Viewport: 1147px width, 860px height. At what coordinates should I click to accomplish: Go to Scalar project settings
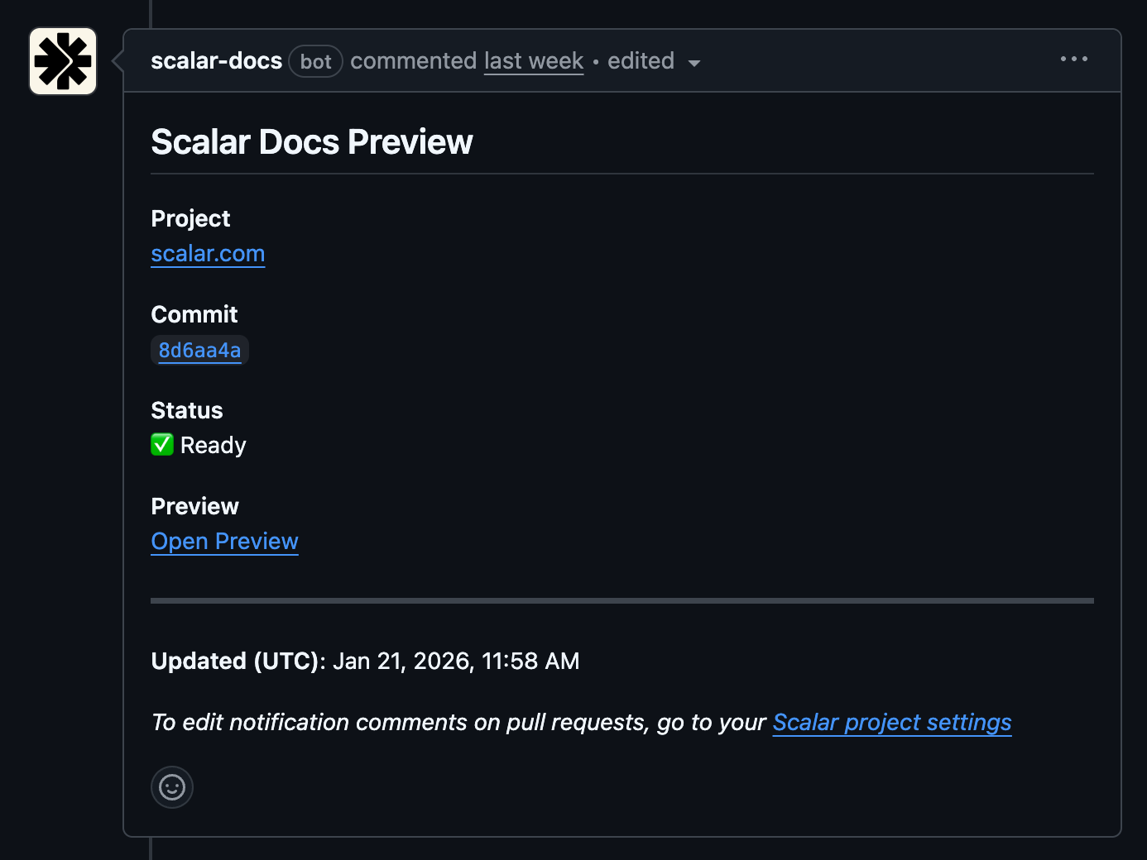891,723
